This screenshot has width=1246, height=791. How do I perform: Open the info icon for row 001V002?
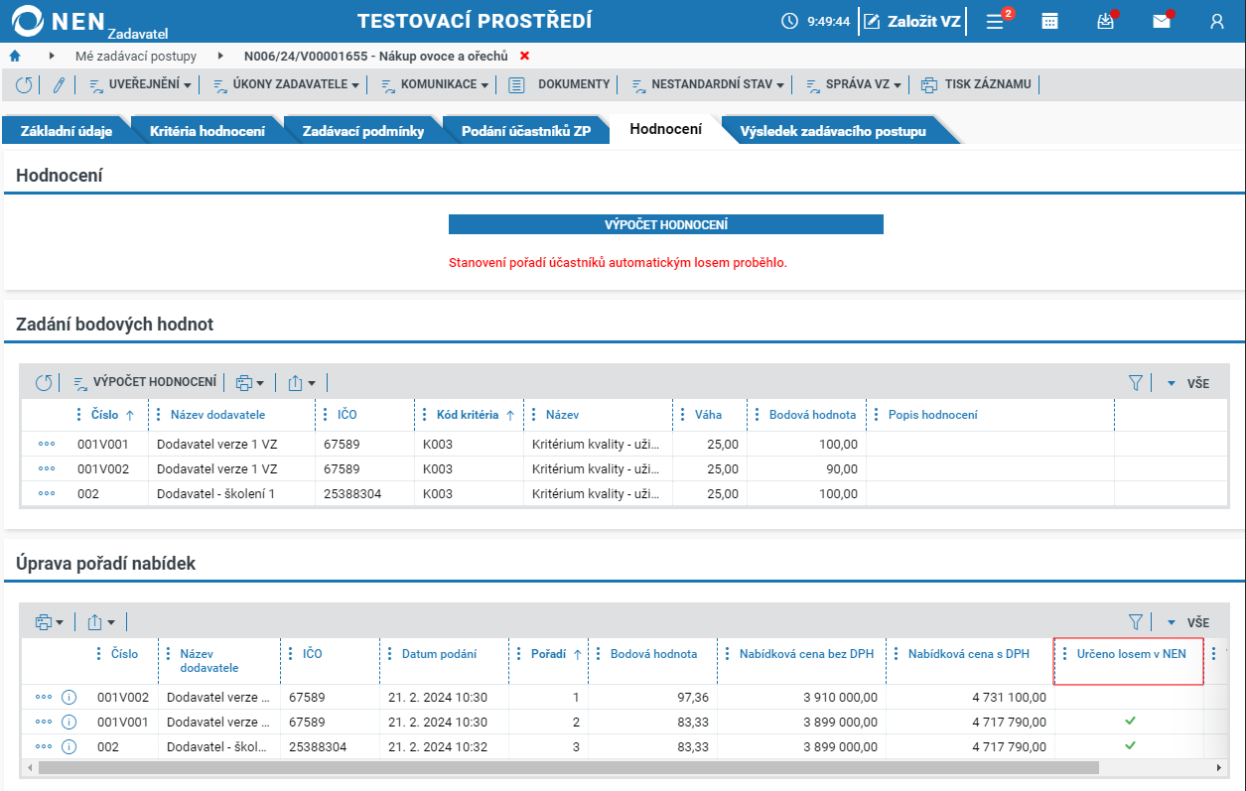69,697
